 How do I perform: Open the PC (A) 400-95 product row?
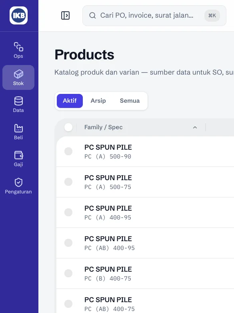tap(145, 212)
